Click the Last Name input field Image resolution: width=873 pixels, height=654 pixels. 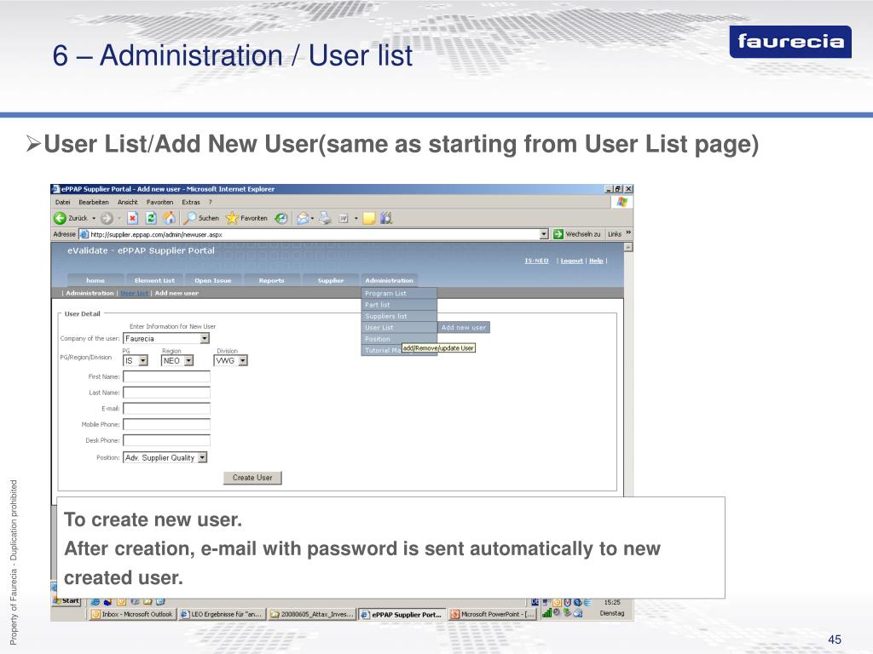point(166,393)
